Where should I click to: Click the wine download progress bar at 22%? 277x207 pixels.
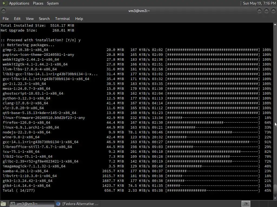213,137
